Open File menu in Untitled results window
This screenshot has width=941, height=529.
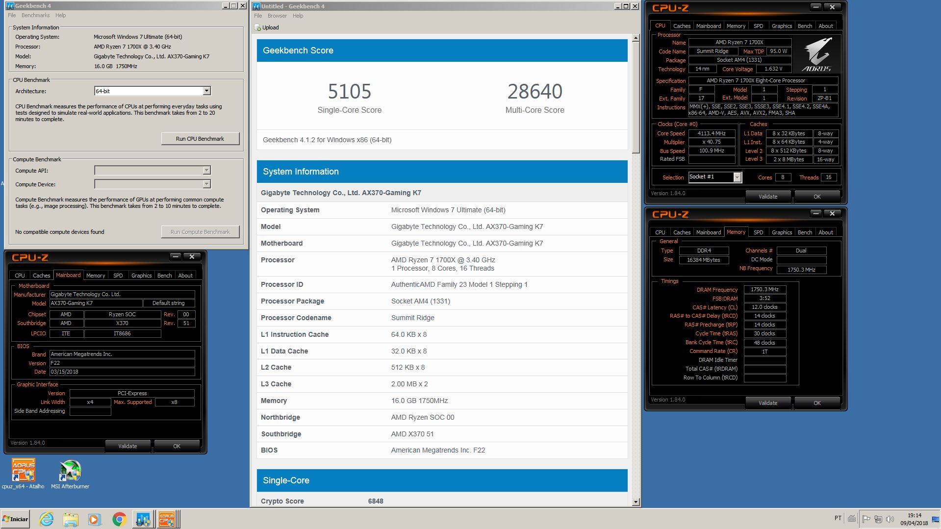pos(258,16)
